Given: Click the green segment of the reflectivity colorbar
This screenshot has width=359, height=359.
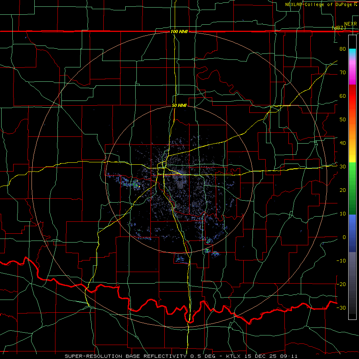Looking at the screenshot, I should [352, 188].
